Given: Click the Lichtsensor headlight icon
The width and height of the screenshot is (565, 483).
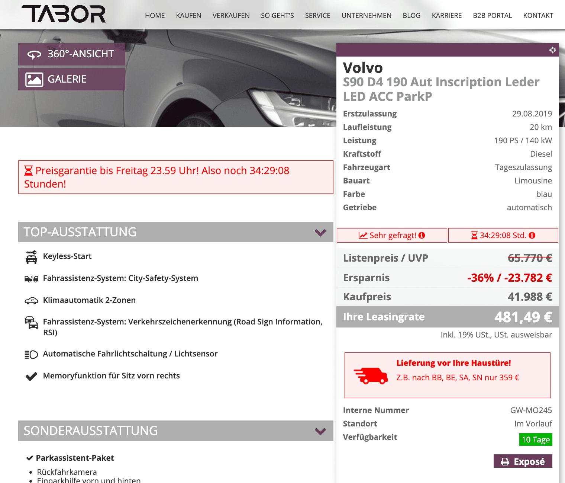Looking at the screenshot, I should (31, 354).
